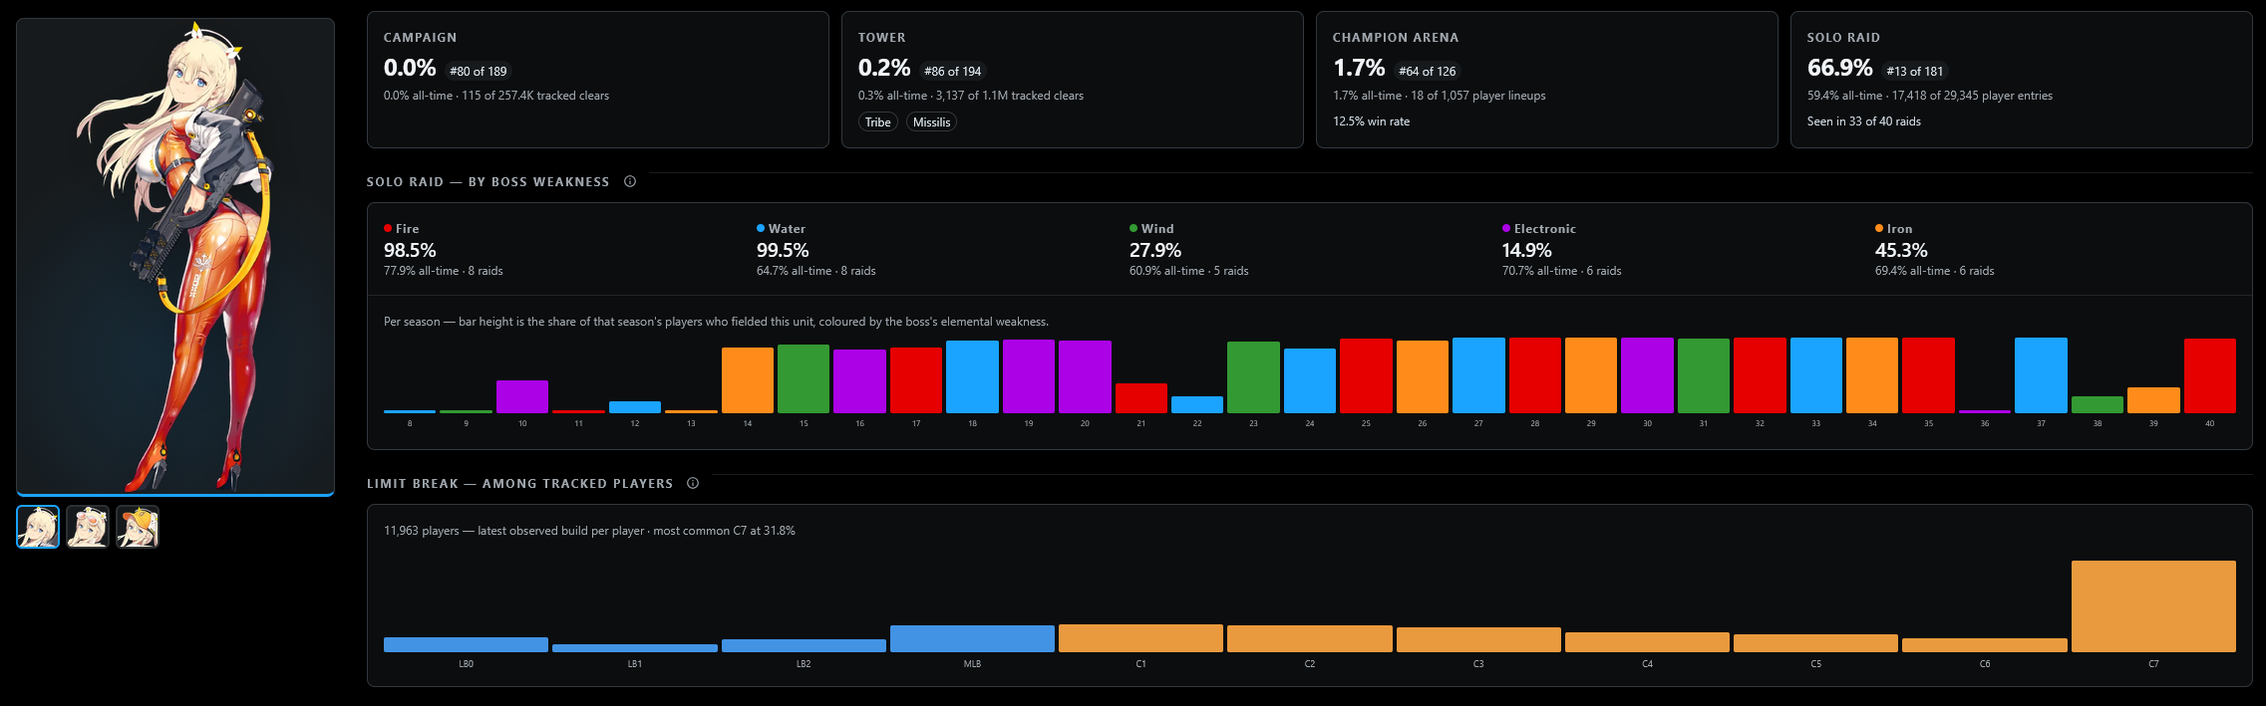Click the season 14 orange bar
The width and height of the screenshot is (2266, 706).
tap(748, 380)
